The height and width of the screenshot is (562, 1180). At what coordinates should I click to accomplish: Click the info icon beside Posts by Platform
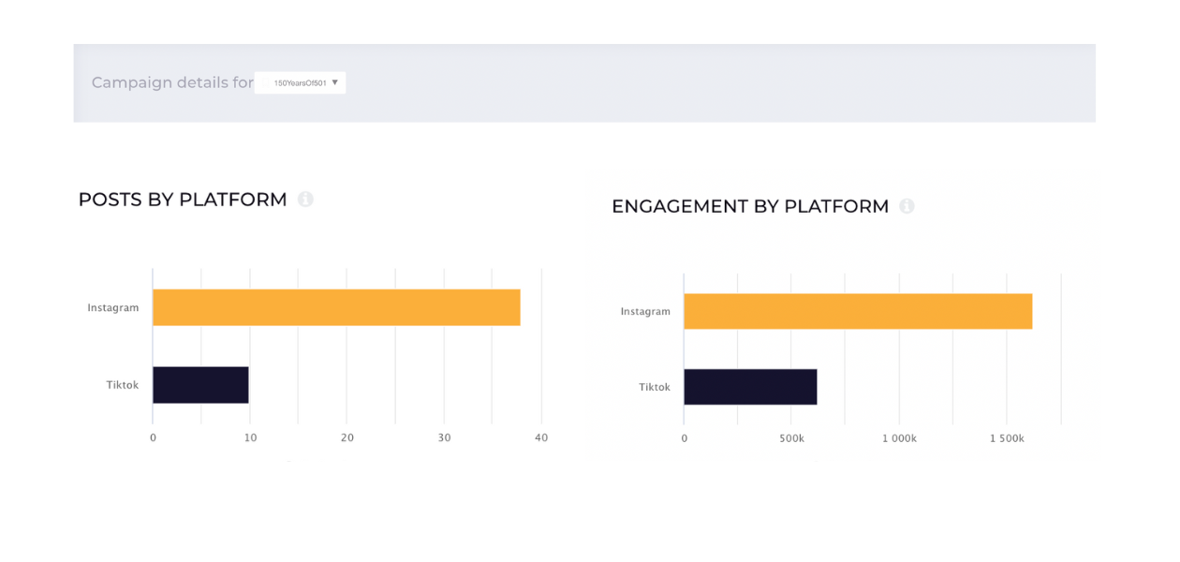click(x=305, y=200)
